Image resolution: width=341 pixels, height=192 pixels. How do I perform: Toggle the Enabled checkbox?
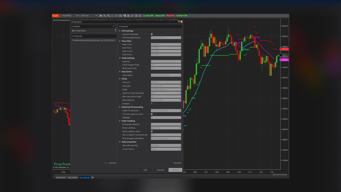pyautogui.click(x=152, y=104)
